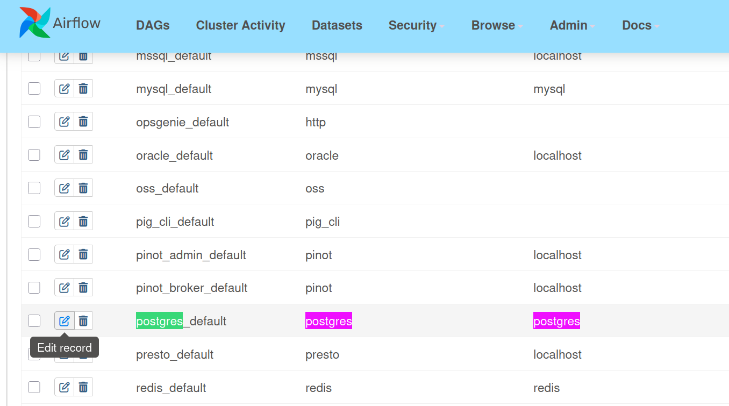Screen dimensions: 729x406
Task: Expand the Security dropdown menu
Action: [416, 25]
